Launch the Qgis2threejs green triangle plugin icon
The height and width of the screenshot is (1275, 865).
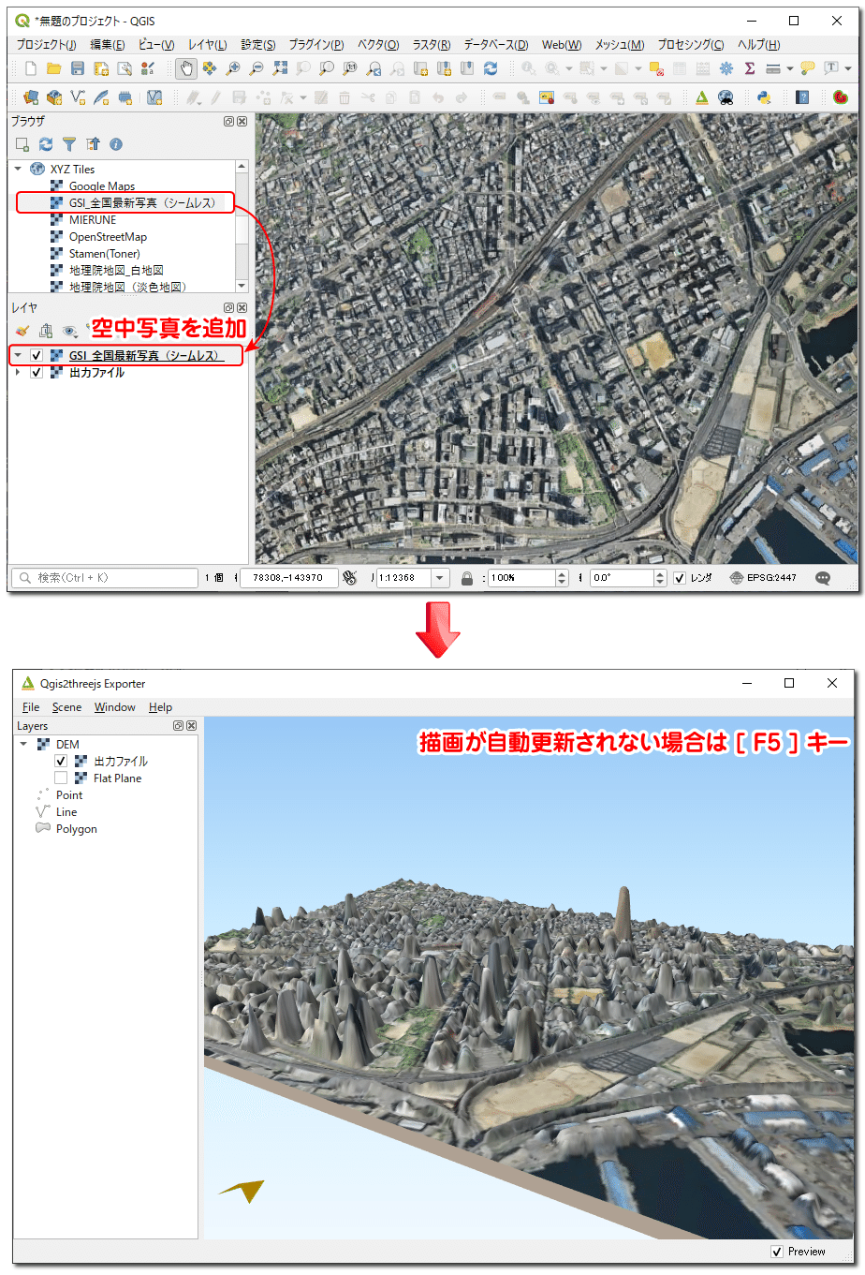[702, 97]
